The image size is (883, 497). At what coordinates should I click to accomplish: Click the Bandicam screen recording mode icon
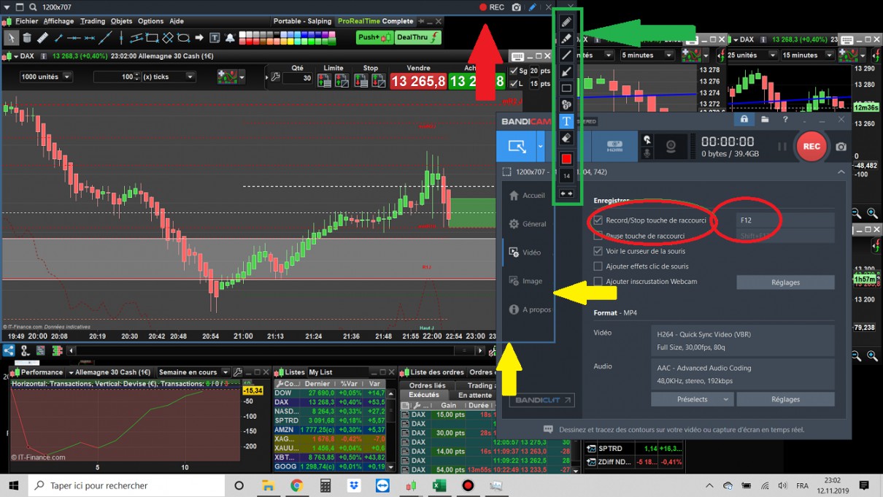pos(517,147)
